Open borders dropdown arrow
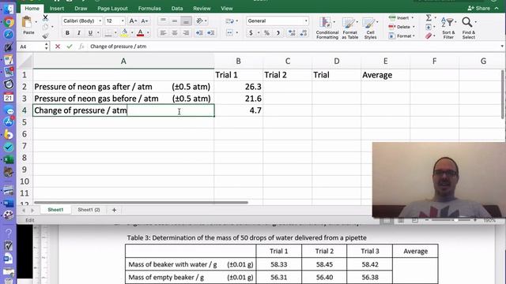Viewport: 506px width, 284px height. tap(115, 33)
